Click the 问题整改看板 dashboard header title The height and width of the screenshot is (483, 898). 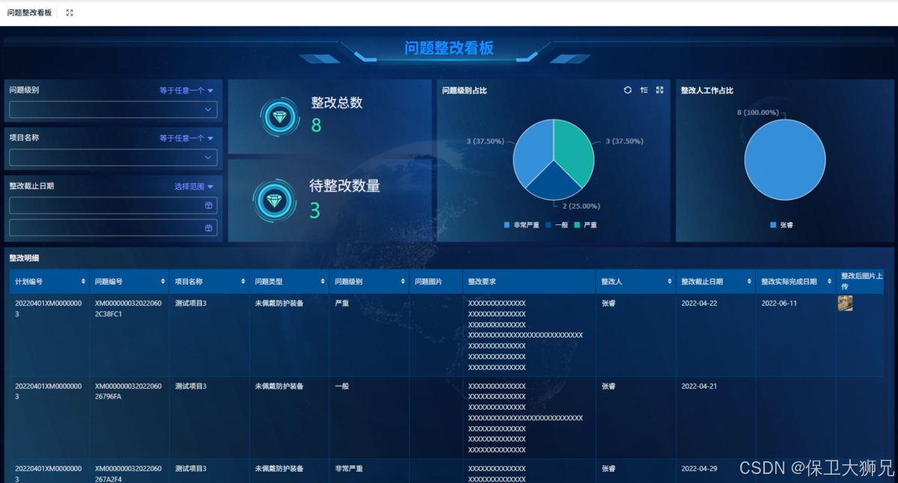(449, 49)
